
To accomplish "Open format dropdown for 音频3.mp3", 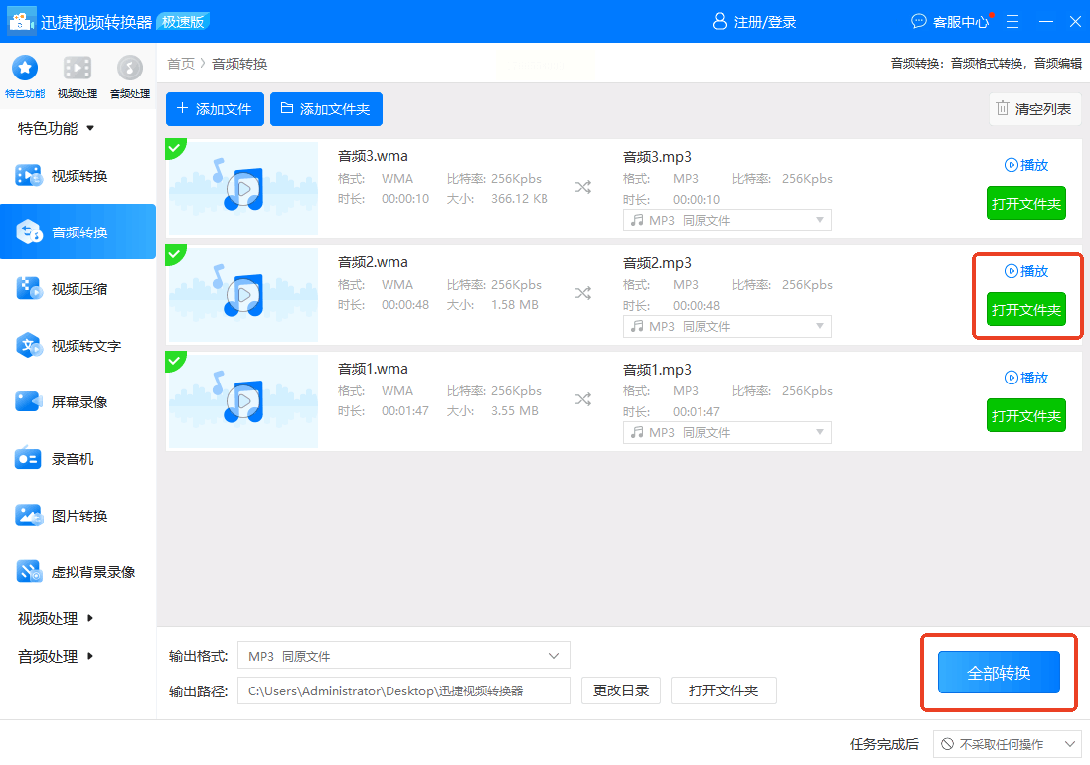I will pos(727,221).
